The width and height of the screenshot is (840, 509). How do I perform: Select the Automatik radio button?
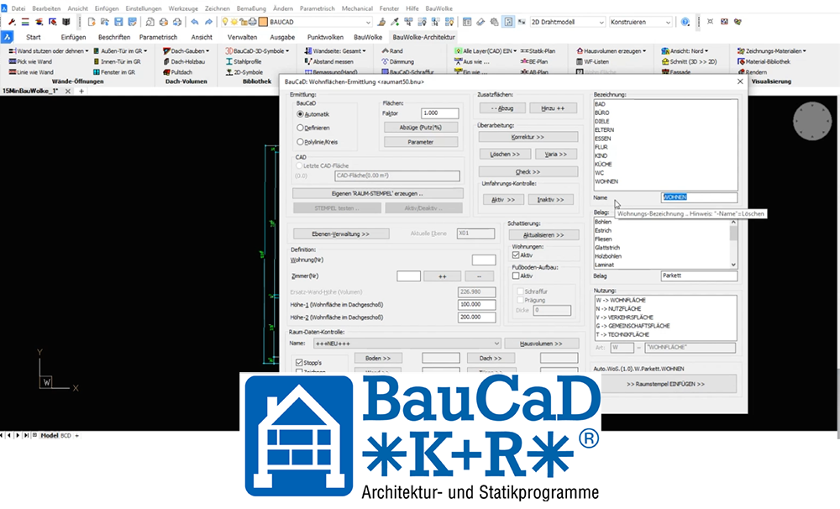tap(300, 114)
